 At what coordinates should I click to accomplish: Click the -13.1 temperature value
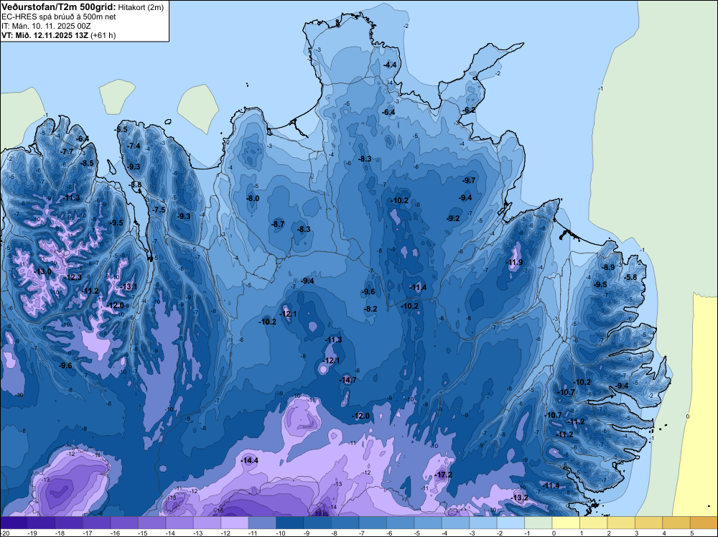[x=129, y=286]
